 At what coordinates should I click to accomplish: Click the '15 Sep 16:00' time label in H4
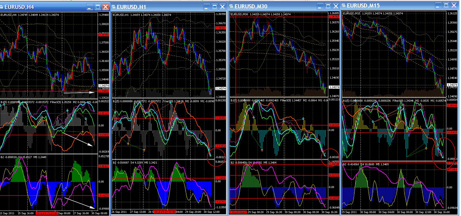pos(26,213)
